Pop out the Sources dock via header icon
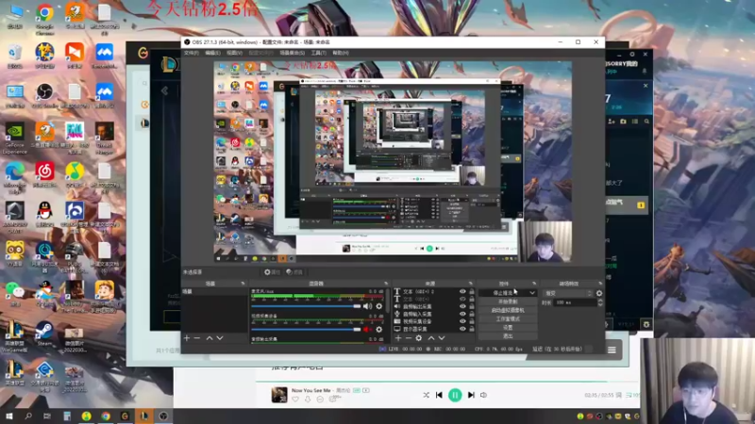 coord(470,284)
